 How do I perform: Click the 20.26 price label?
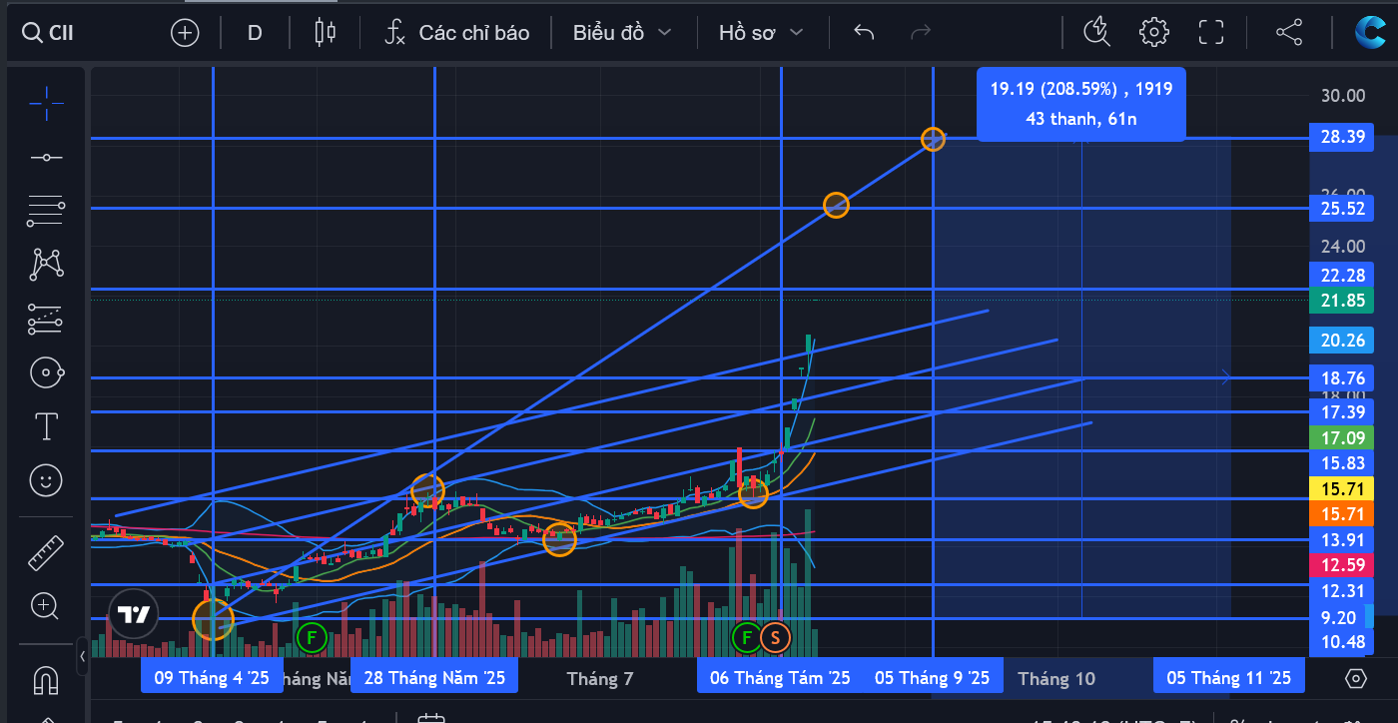[x=1342, y=341]
